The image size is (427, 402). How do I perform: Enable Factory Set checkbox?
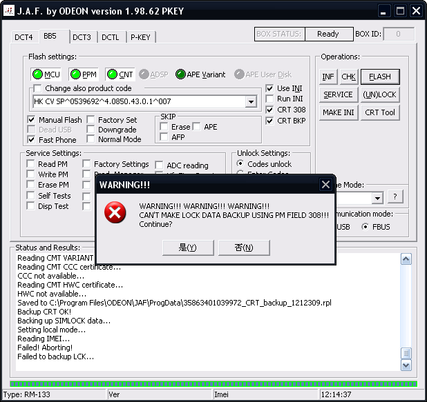coord(91,119)
